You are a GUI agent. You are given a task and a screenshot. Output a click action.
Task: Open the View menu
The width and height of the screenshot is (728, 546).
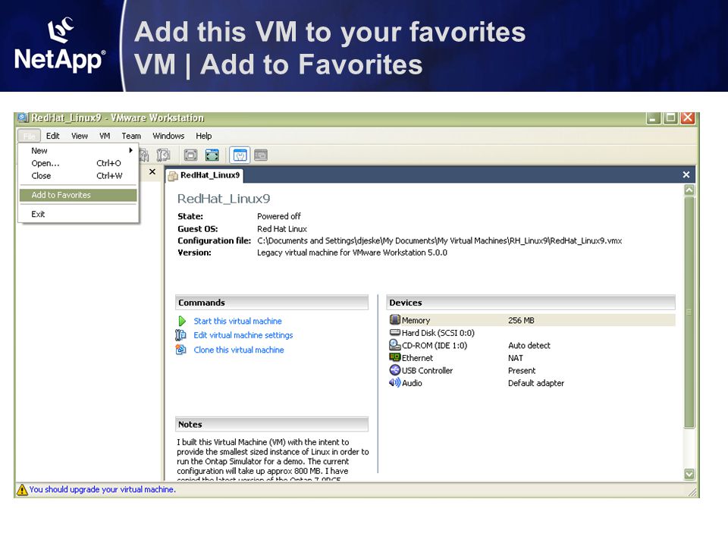tap(80, 136)
